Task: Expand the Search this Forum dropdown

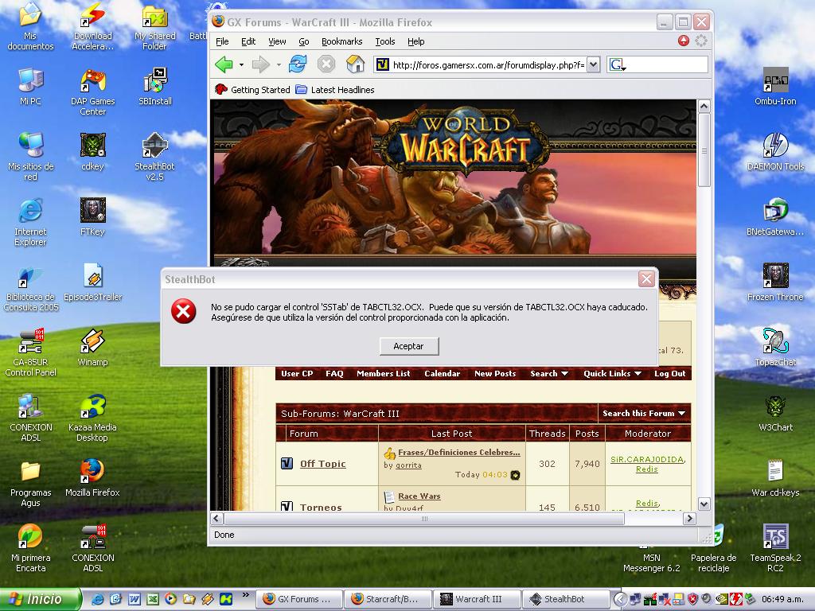Action: point(643,413)
